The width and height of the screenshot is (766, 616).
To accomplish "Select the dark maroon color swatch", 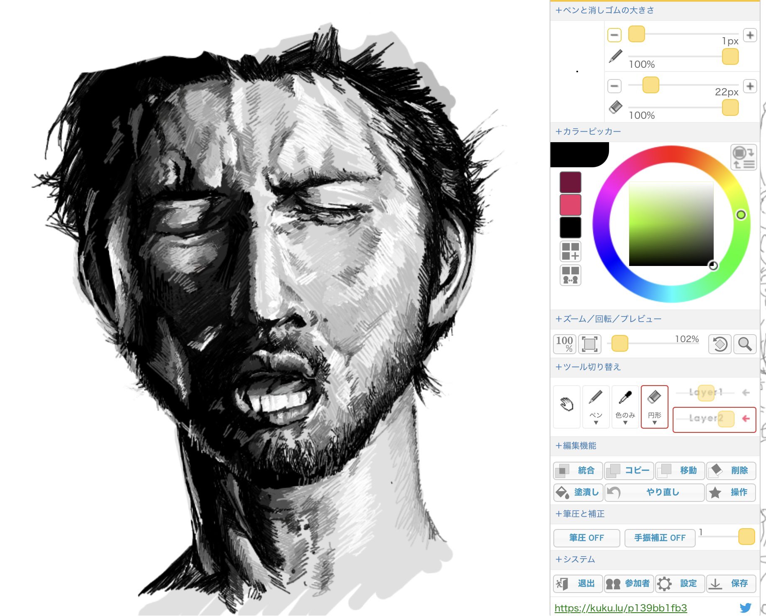I will 570,182.
